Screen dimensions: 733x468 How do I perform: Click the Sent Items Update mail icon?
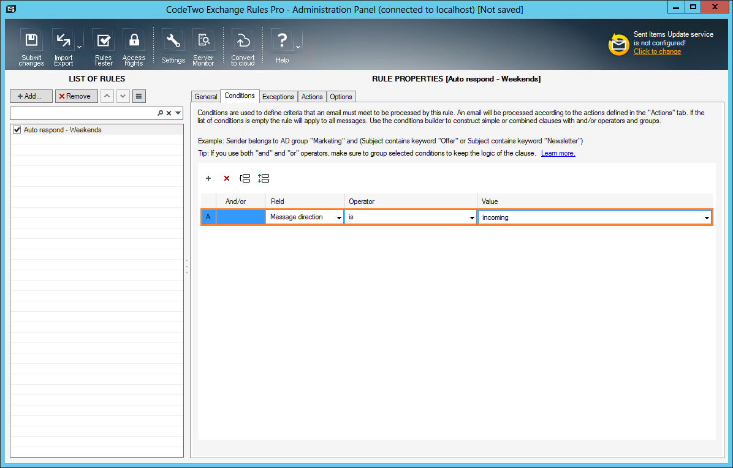618,44
